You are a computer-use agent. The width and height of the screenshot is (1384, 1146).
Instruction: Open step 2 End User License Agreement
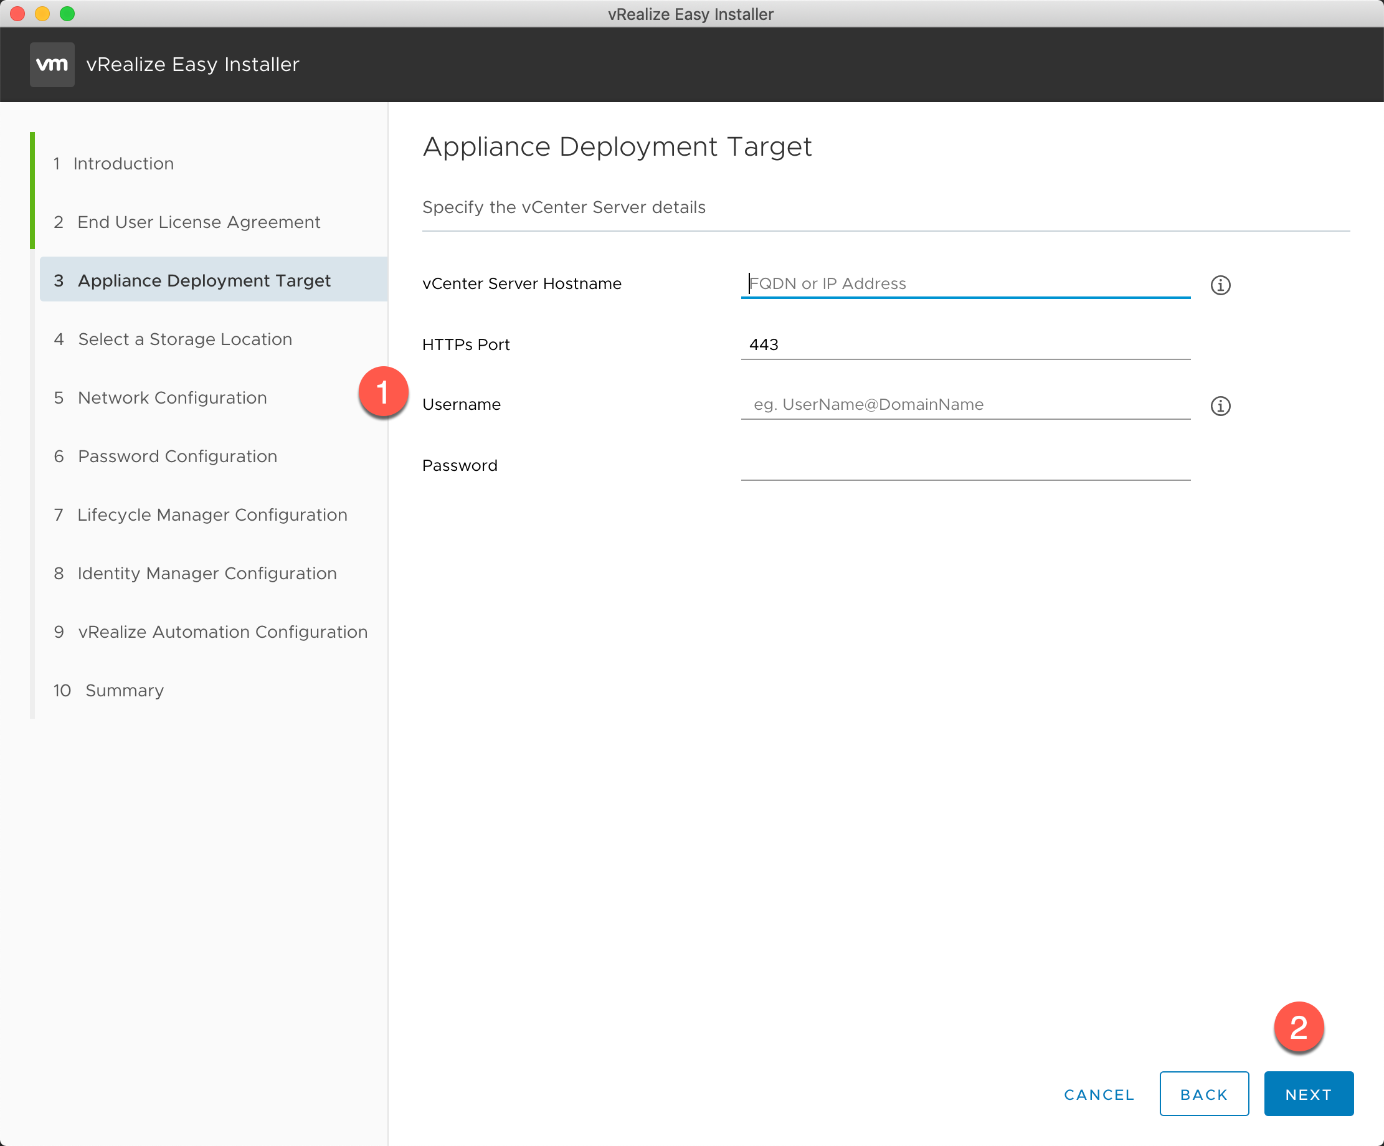[x=186, y=222]
